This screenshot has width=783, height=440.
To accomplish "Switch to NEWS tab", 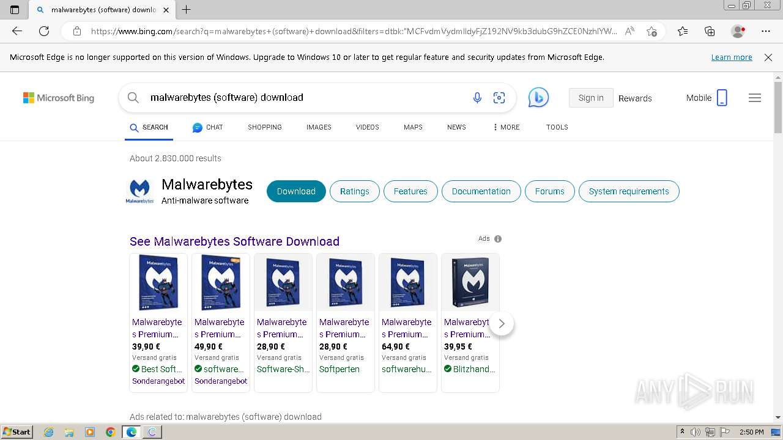I will click(456, 127).
